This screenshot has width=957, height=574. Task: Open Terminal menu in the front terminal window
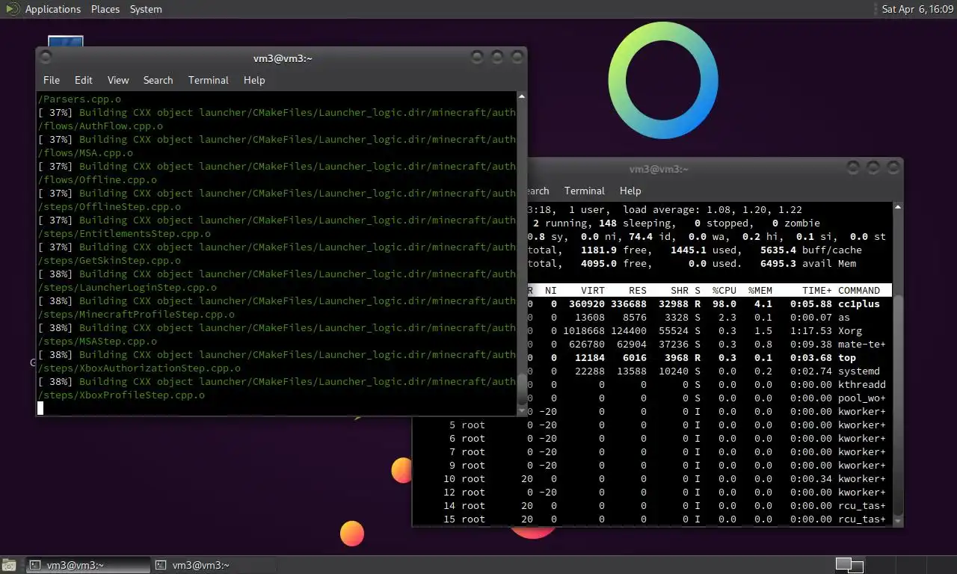tap(209, 80)
